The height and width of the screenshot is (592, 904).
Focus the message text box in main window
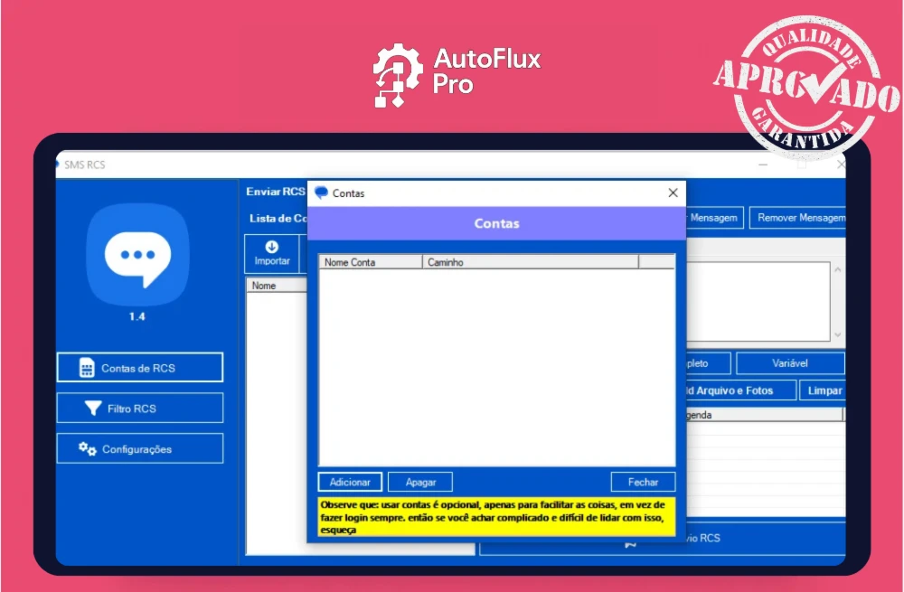pyautogui.click(x=758, y=302)
